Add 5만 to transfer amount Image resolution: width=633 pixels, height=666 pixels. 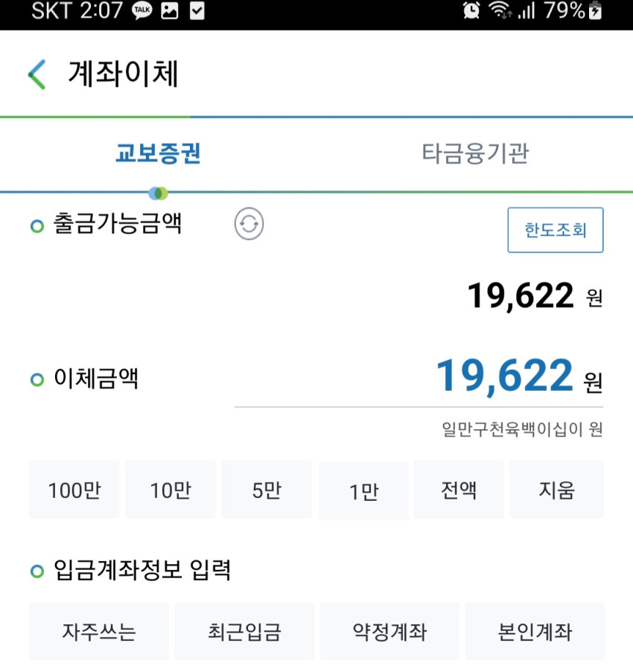[267, 490]
